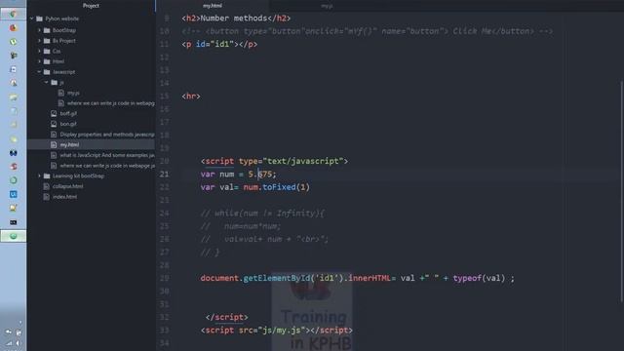This screenshot has height=351, width=624.
Task: Click the typeof keyword in code
Action: click(x=467, y=278)
